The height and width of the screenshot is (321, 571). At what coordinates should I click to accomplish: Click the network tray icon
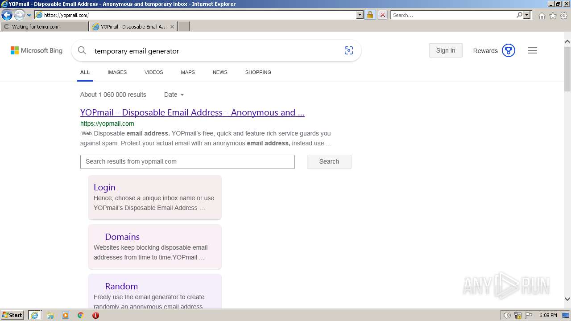[518, 315]
